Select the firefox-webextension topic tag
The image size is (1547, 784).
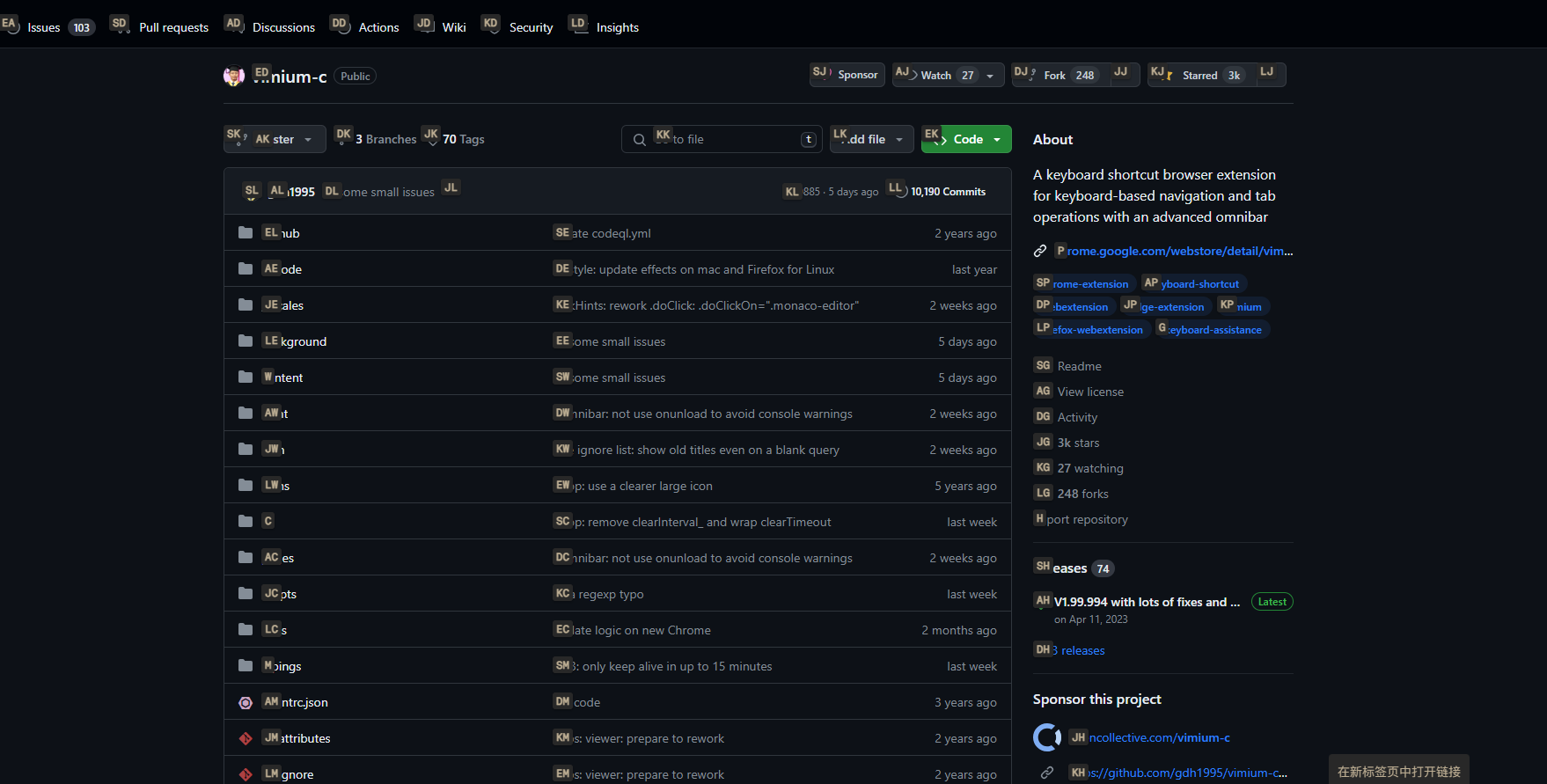(1091, 329)
